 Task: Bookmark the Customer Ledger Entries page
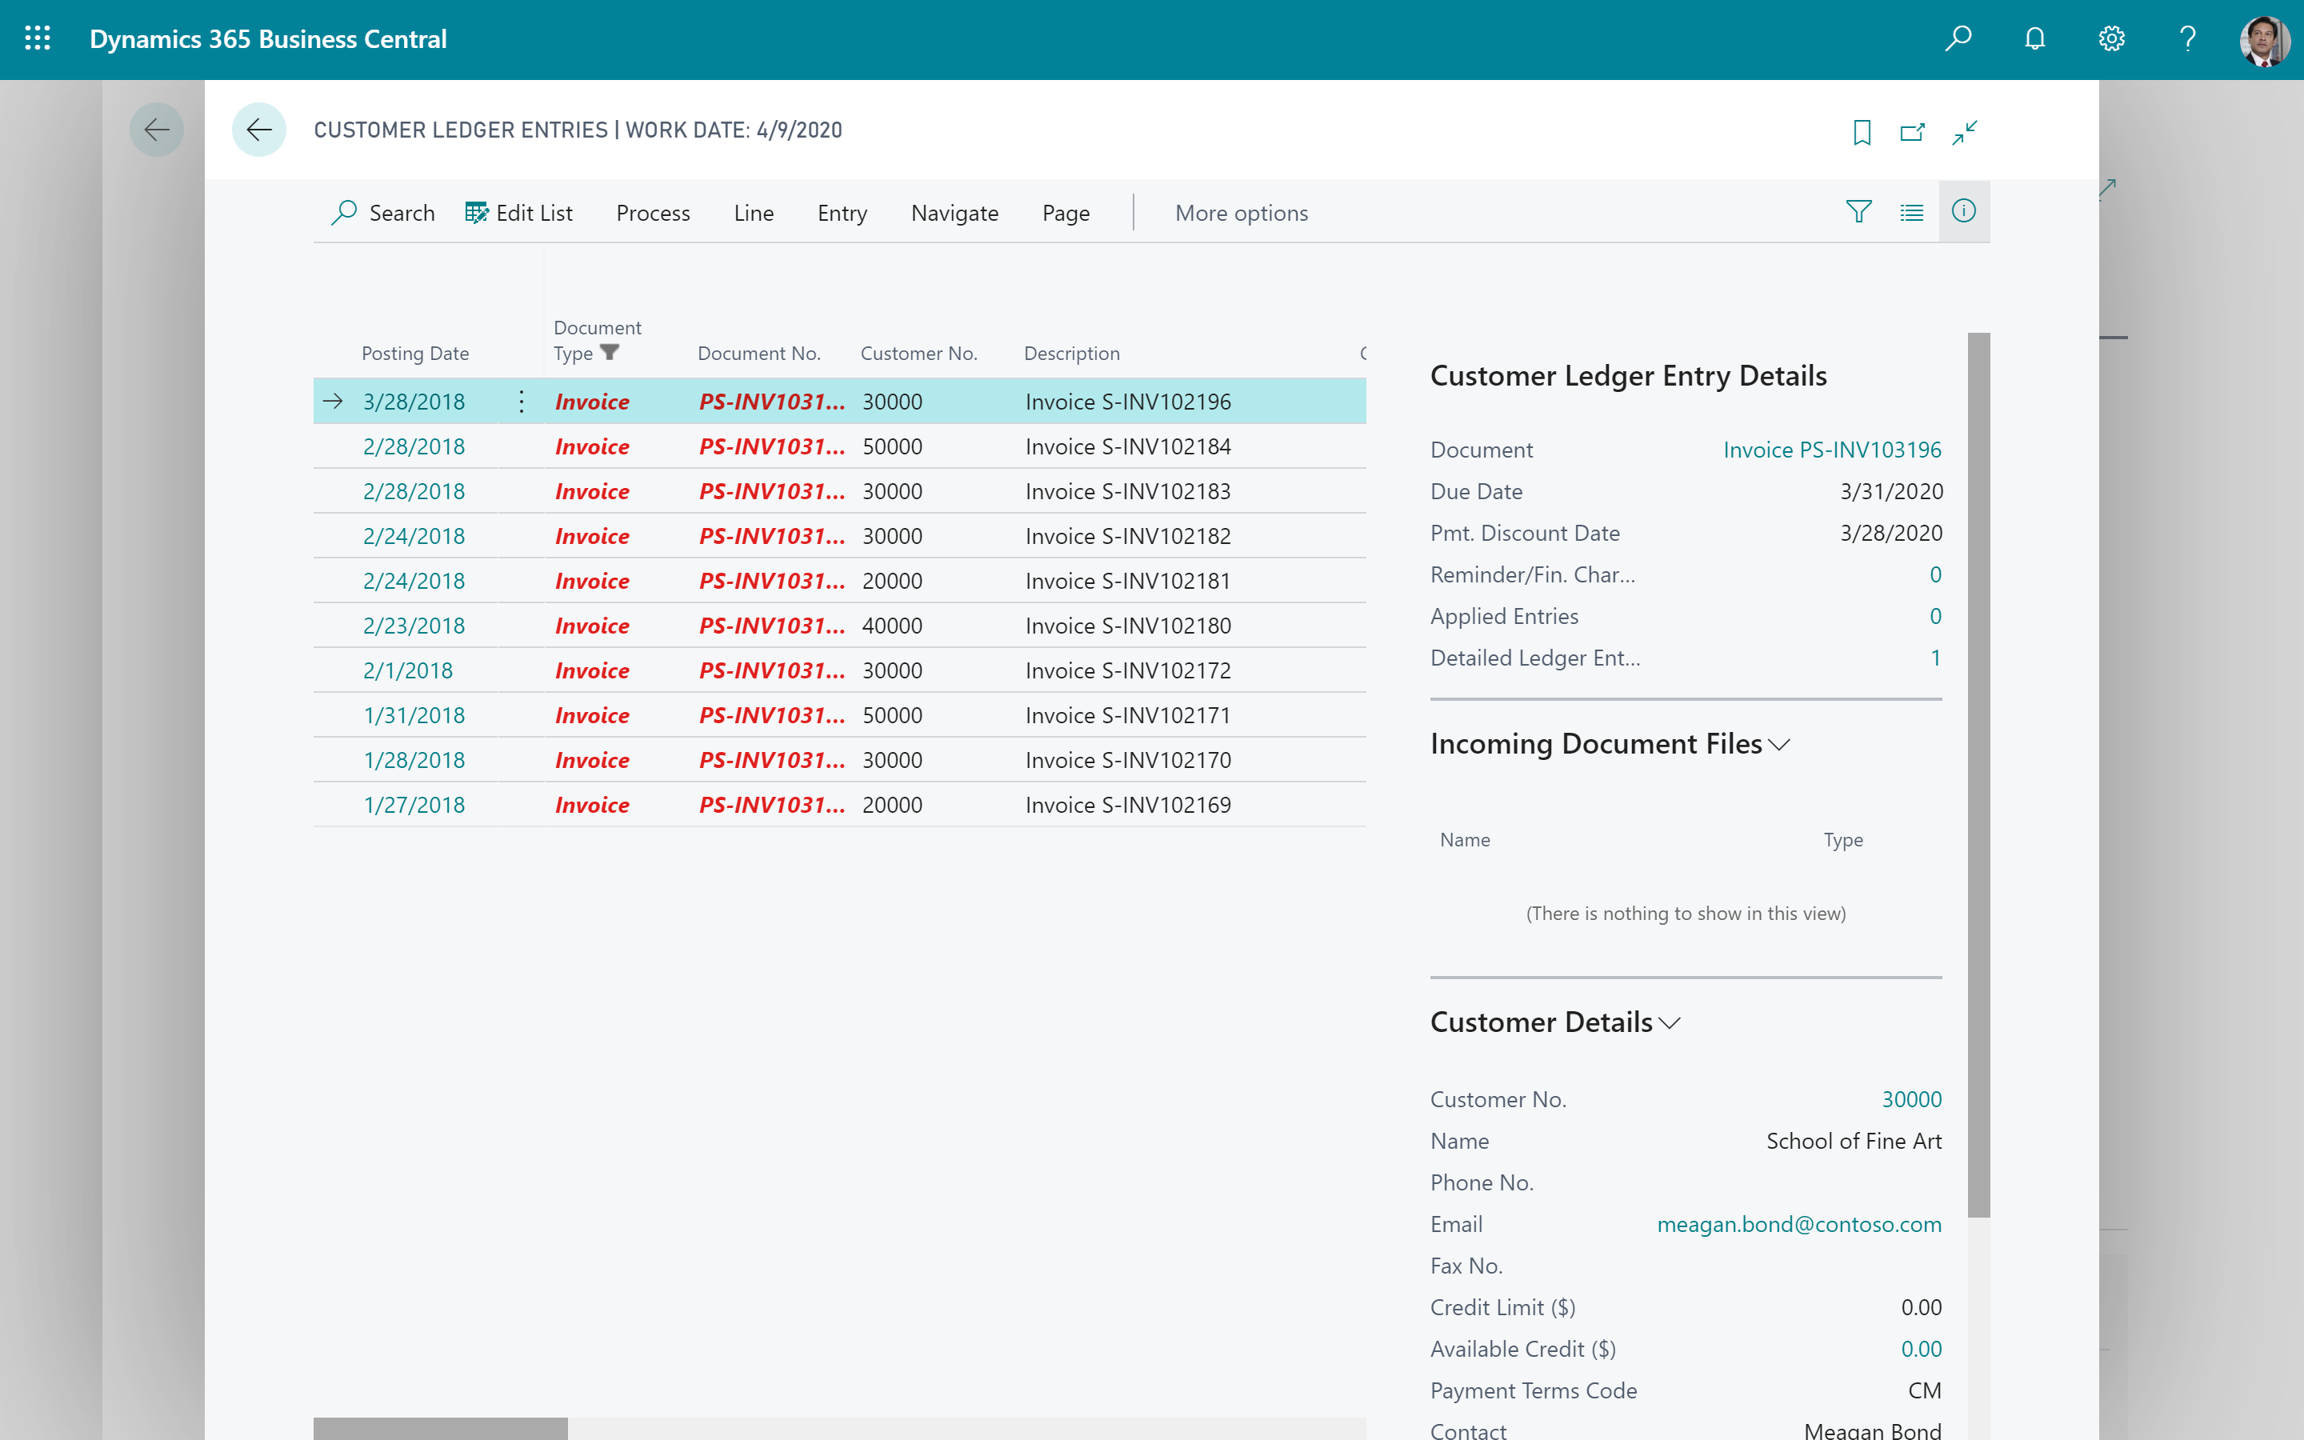click(x=1862, y=131)
